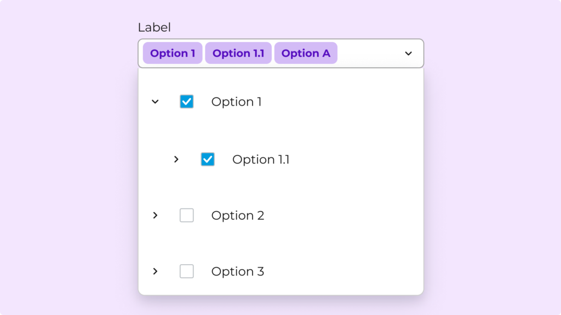The image size is (561, 315).
Task: Collapse the Option 1 tree node
Action: 155,102
